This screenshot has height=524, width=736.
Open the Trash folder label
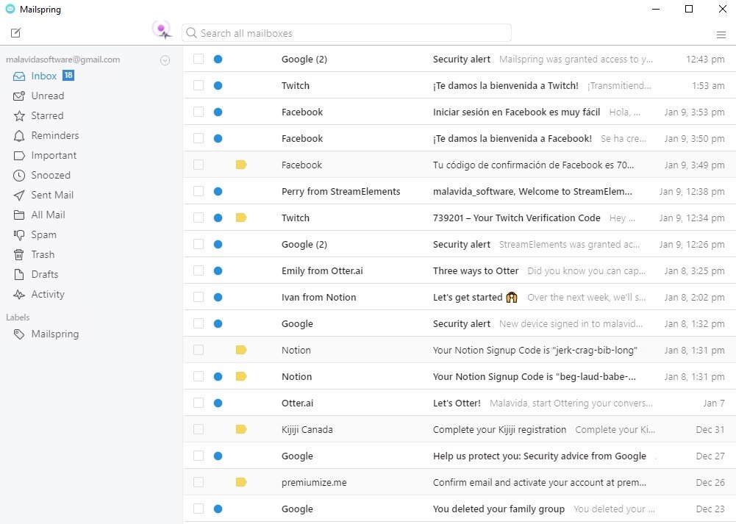pyautogui.click(x=43, y=254)
